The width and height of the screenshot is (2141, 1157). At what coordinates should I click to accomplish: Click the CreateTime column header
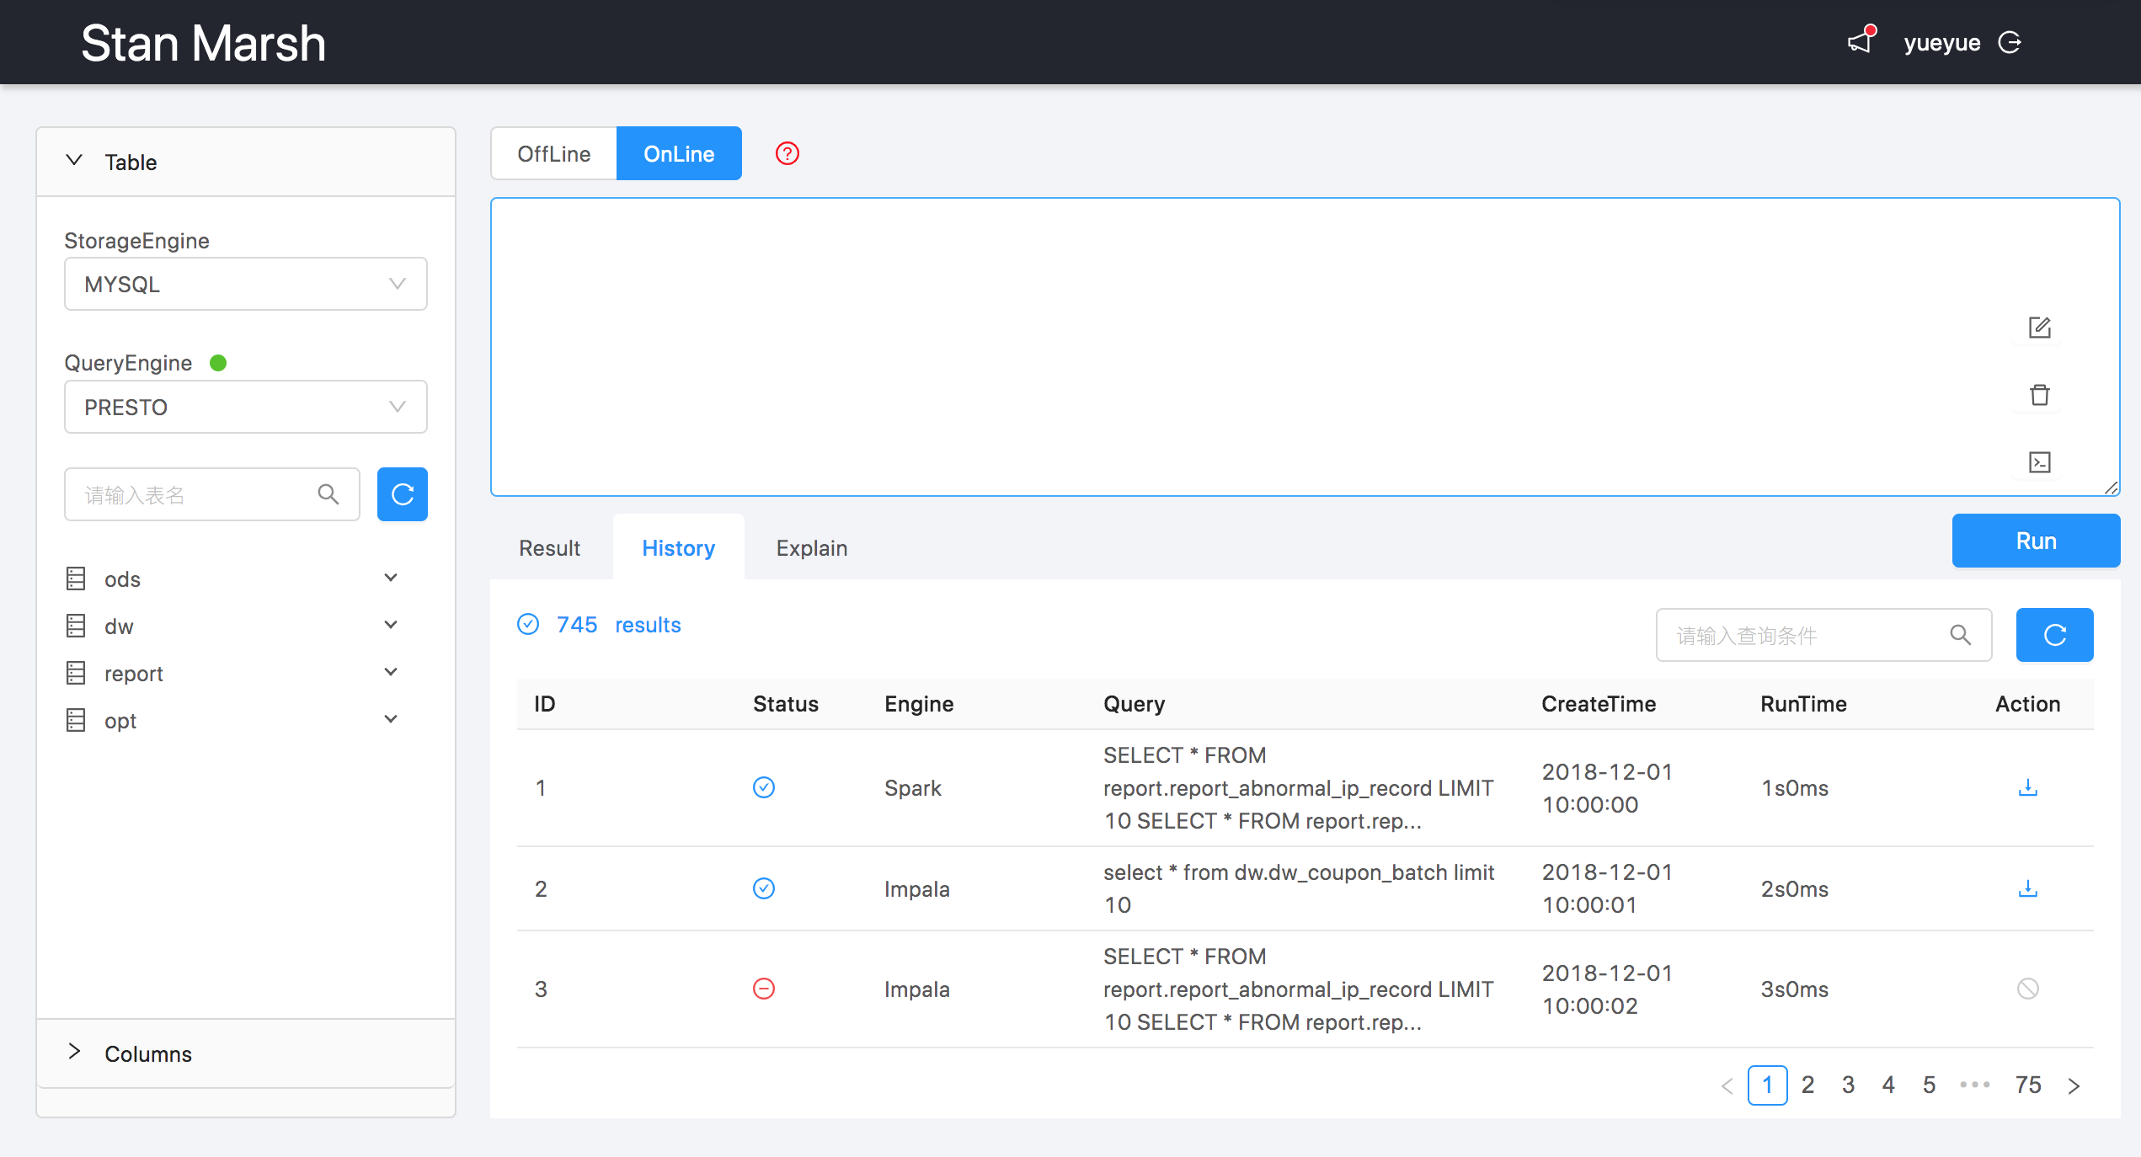click(1599, 703)
